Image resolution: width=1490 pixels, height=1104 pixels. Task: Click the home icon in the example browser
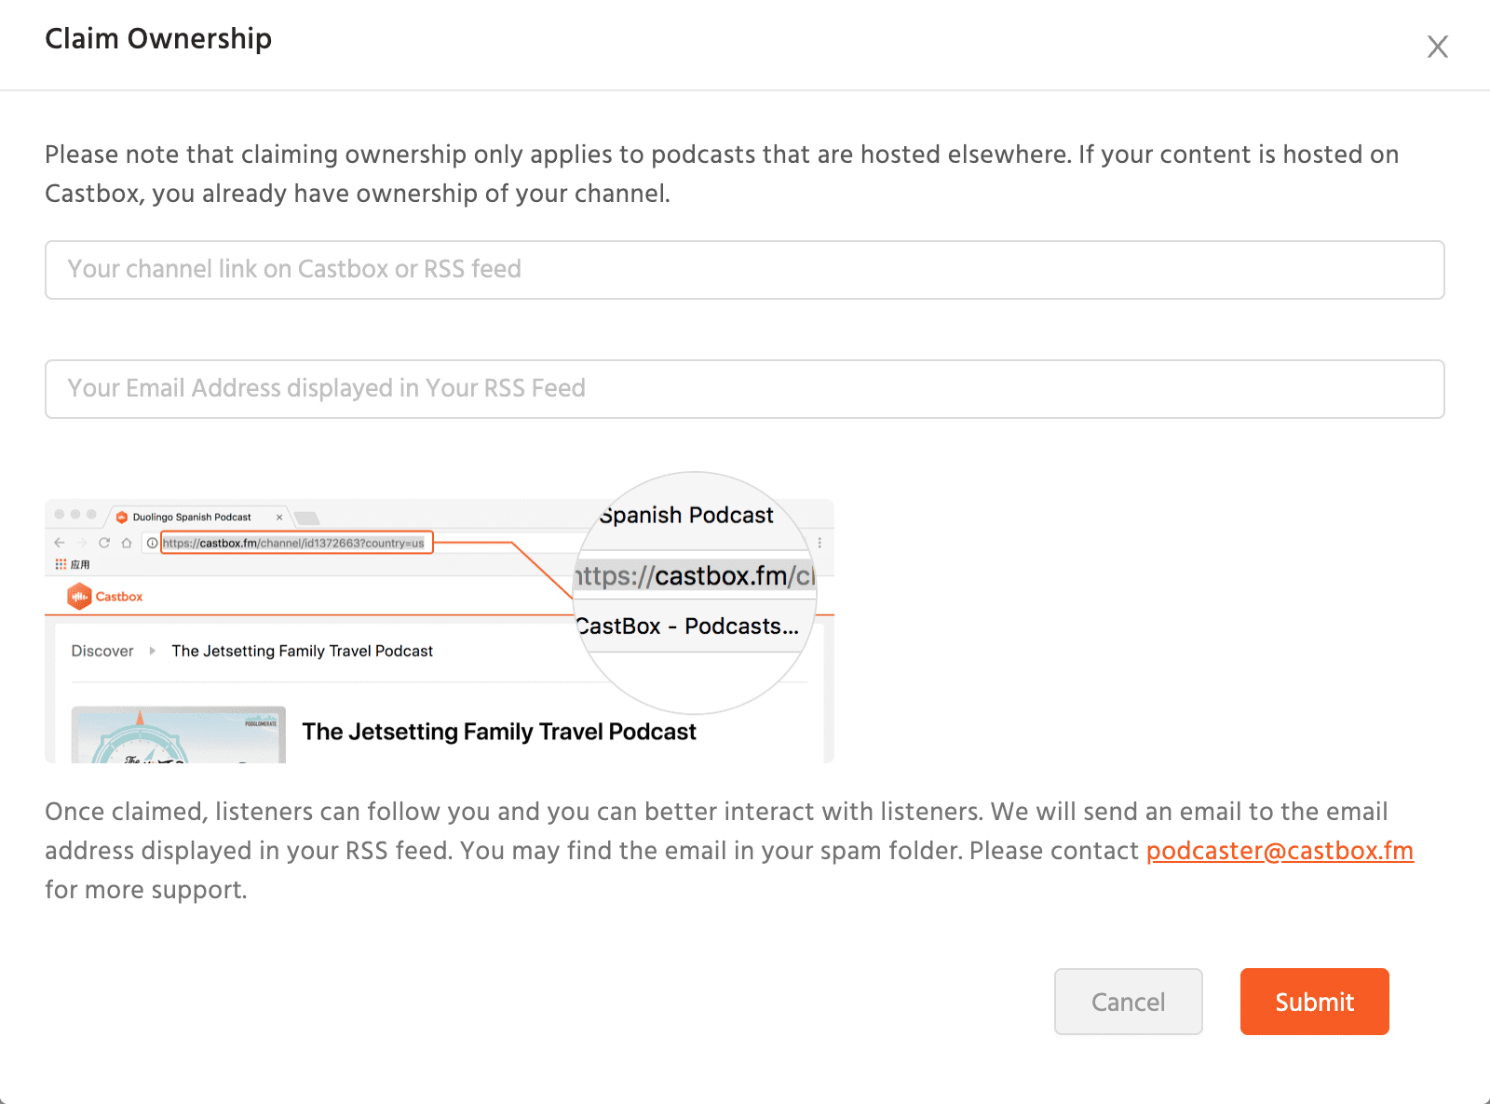(127, 543)
